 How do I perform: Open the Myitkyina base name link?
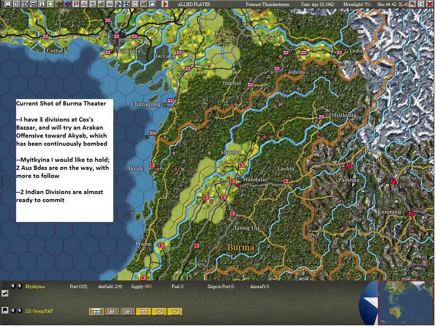[x=35, y=286]
